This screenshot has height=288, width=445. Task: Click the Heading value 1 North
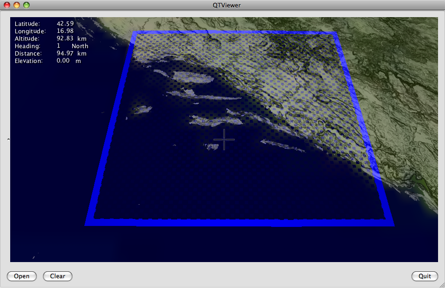pos(73,46)
